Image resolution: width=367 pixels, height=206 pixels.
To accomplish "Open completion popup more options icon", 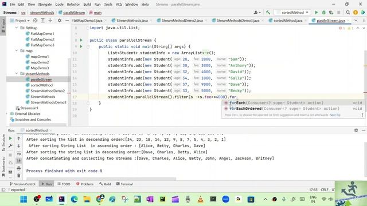I will (x=362, y=115).
